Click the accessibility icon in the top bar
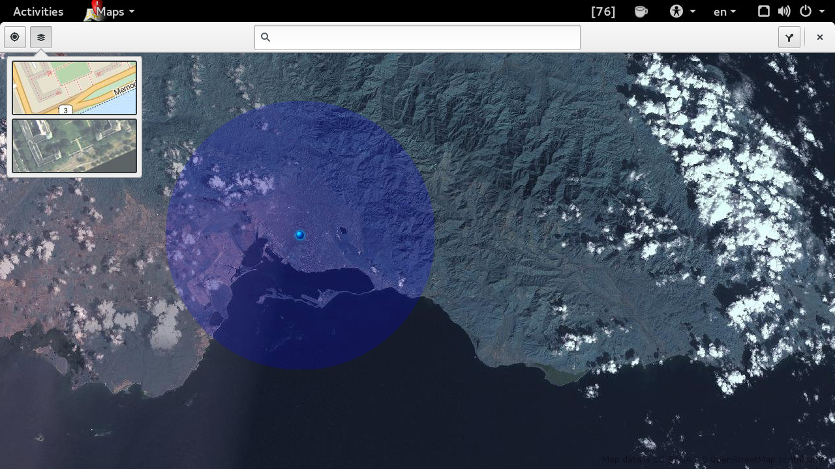The width and height of the screenshot is (835, 469). 676,11
